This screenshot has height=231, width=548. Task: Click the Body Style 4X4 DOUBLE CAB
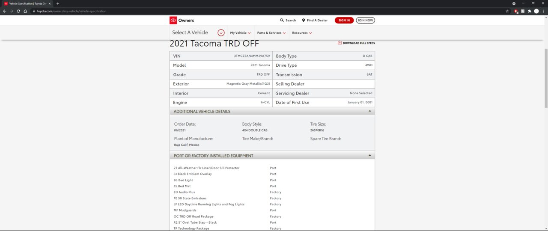(x=255, y=130)
